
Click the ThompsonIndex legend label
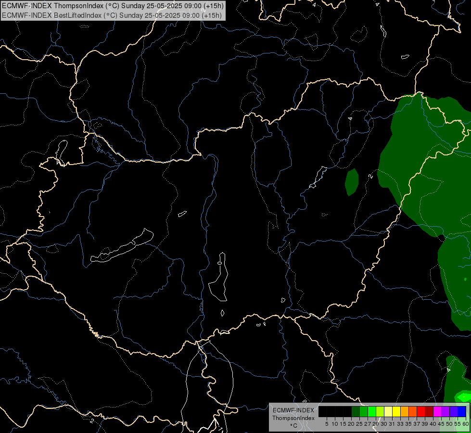point(293,418)
